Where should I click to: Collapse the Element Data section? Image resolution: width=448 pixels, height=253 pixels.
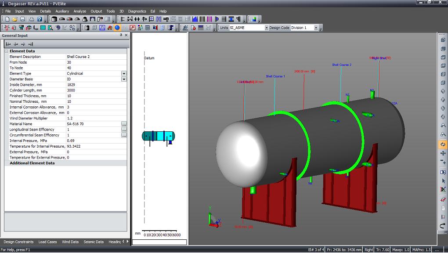[7, 51]
